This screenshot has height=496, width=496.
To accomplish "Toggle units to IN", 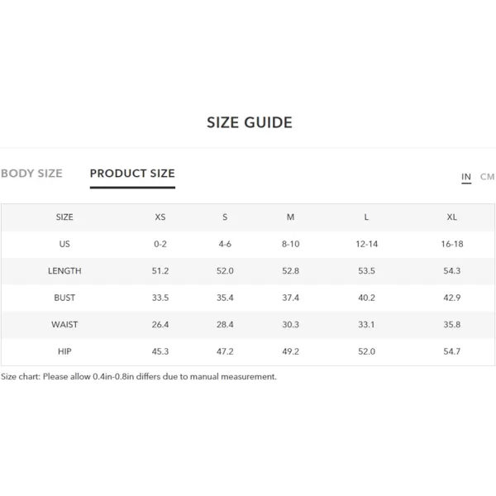I will pyautogui.click(x=466, y=177).
